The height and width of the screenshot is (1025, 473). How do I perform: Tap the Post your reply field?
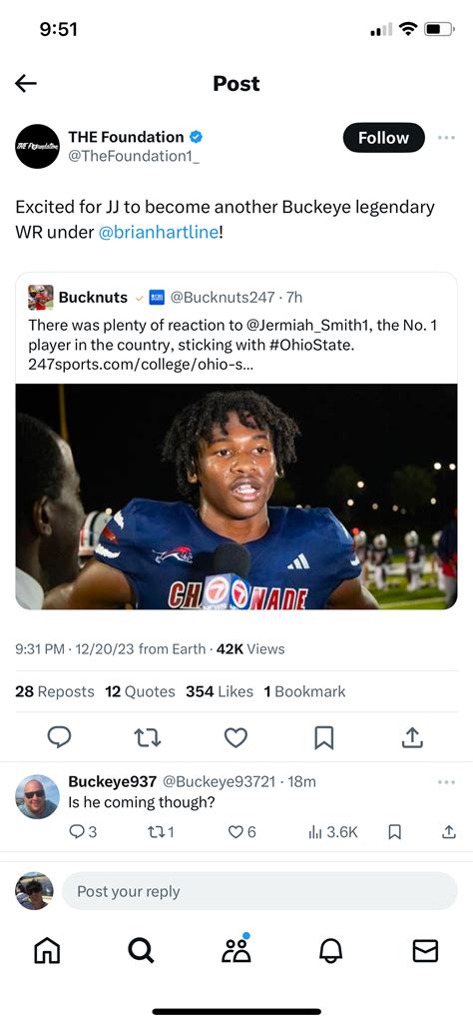click(260, 891)
